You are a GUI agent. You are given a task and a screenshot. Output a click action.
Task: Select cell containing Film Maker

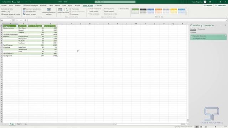point(23,28)
